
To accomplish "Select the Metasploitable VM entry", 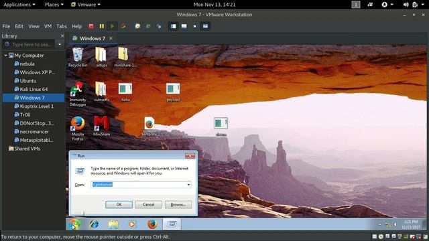I will coord(34,140).
